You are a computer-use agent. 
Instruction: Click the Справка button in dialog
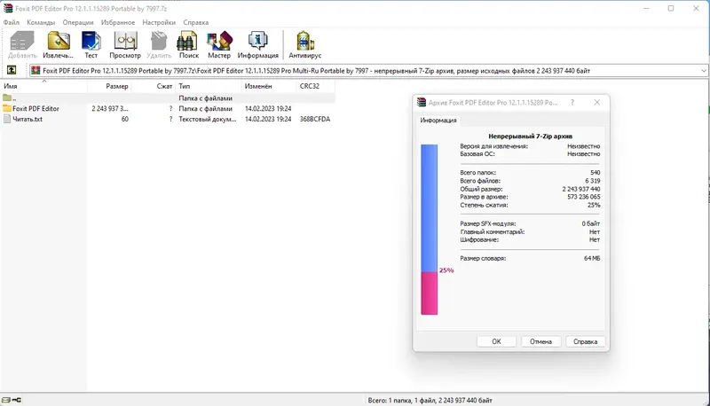[585, 342]
